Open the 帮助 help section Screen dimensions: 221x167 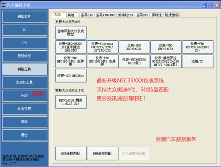click(25, 122)
